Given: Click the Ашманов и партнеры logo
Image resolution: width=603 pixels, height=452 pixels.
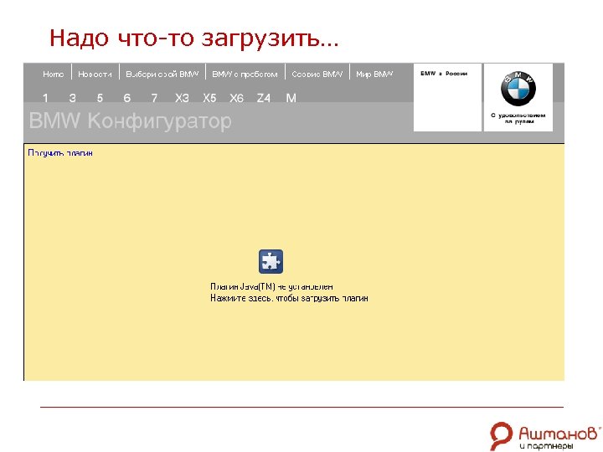Looking at the screenshot, I should click(x=545, y=436).
